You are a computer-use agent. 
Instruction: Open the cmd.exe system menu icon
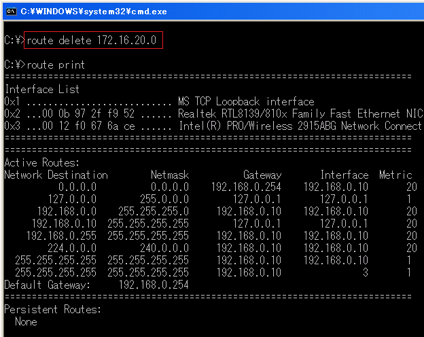12,12
